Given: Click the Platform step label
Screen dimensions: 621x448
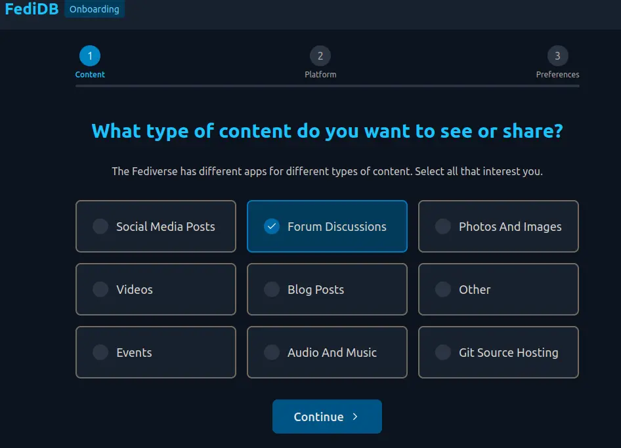Looking at the screenshot, I should (x=320, y=75).
